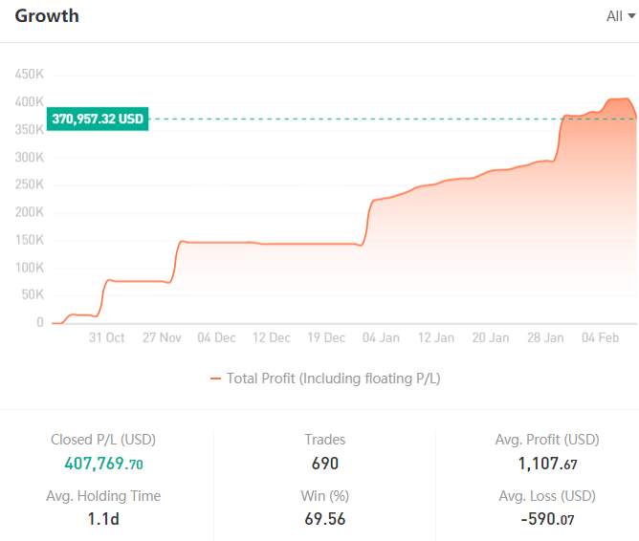
Task: Click the Win (%) value 69.56
Action: coord(325,519)
